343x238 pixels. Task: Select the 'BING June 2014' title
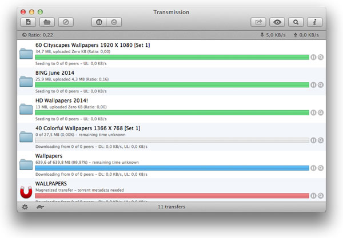(55, 73)
